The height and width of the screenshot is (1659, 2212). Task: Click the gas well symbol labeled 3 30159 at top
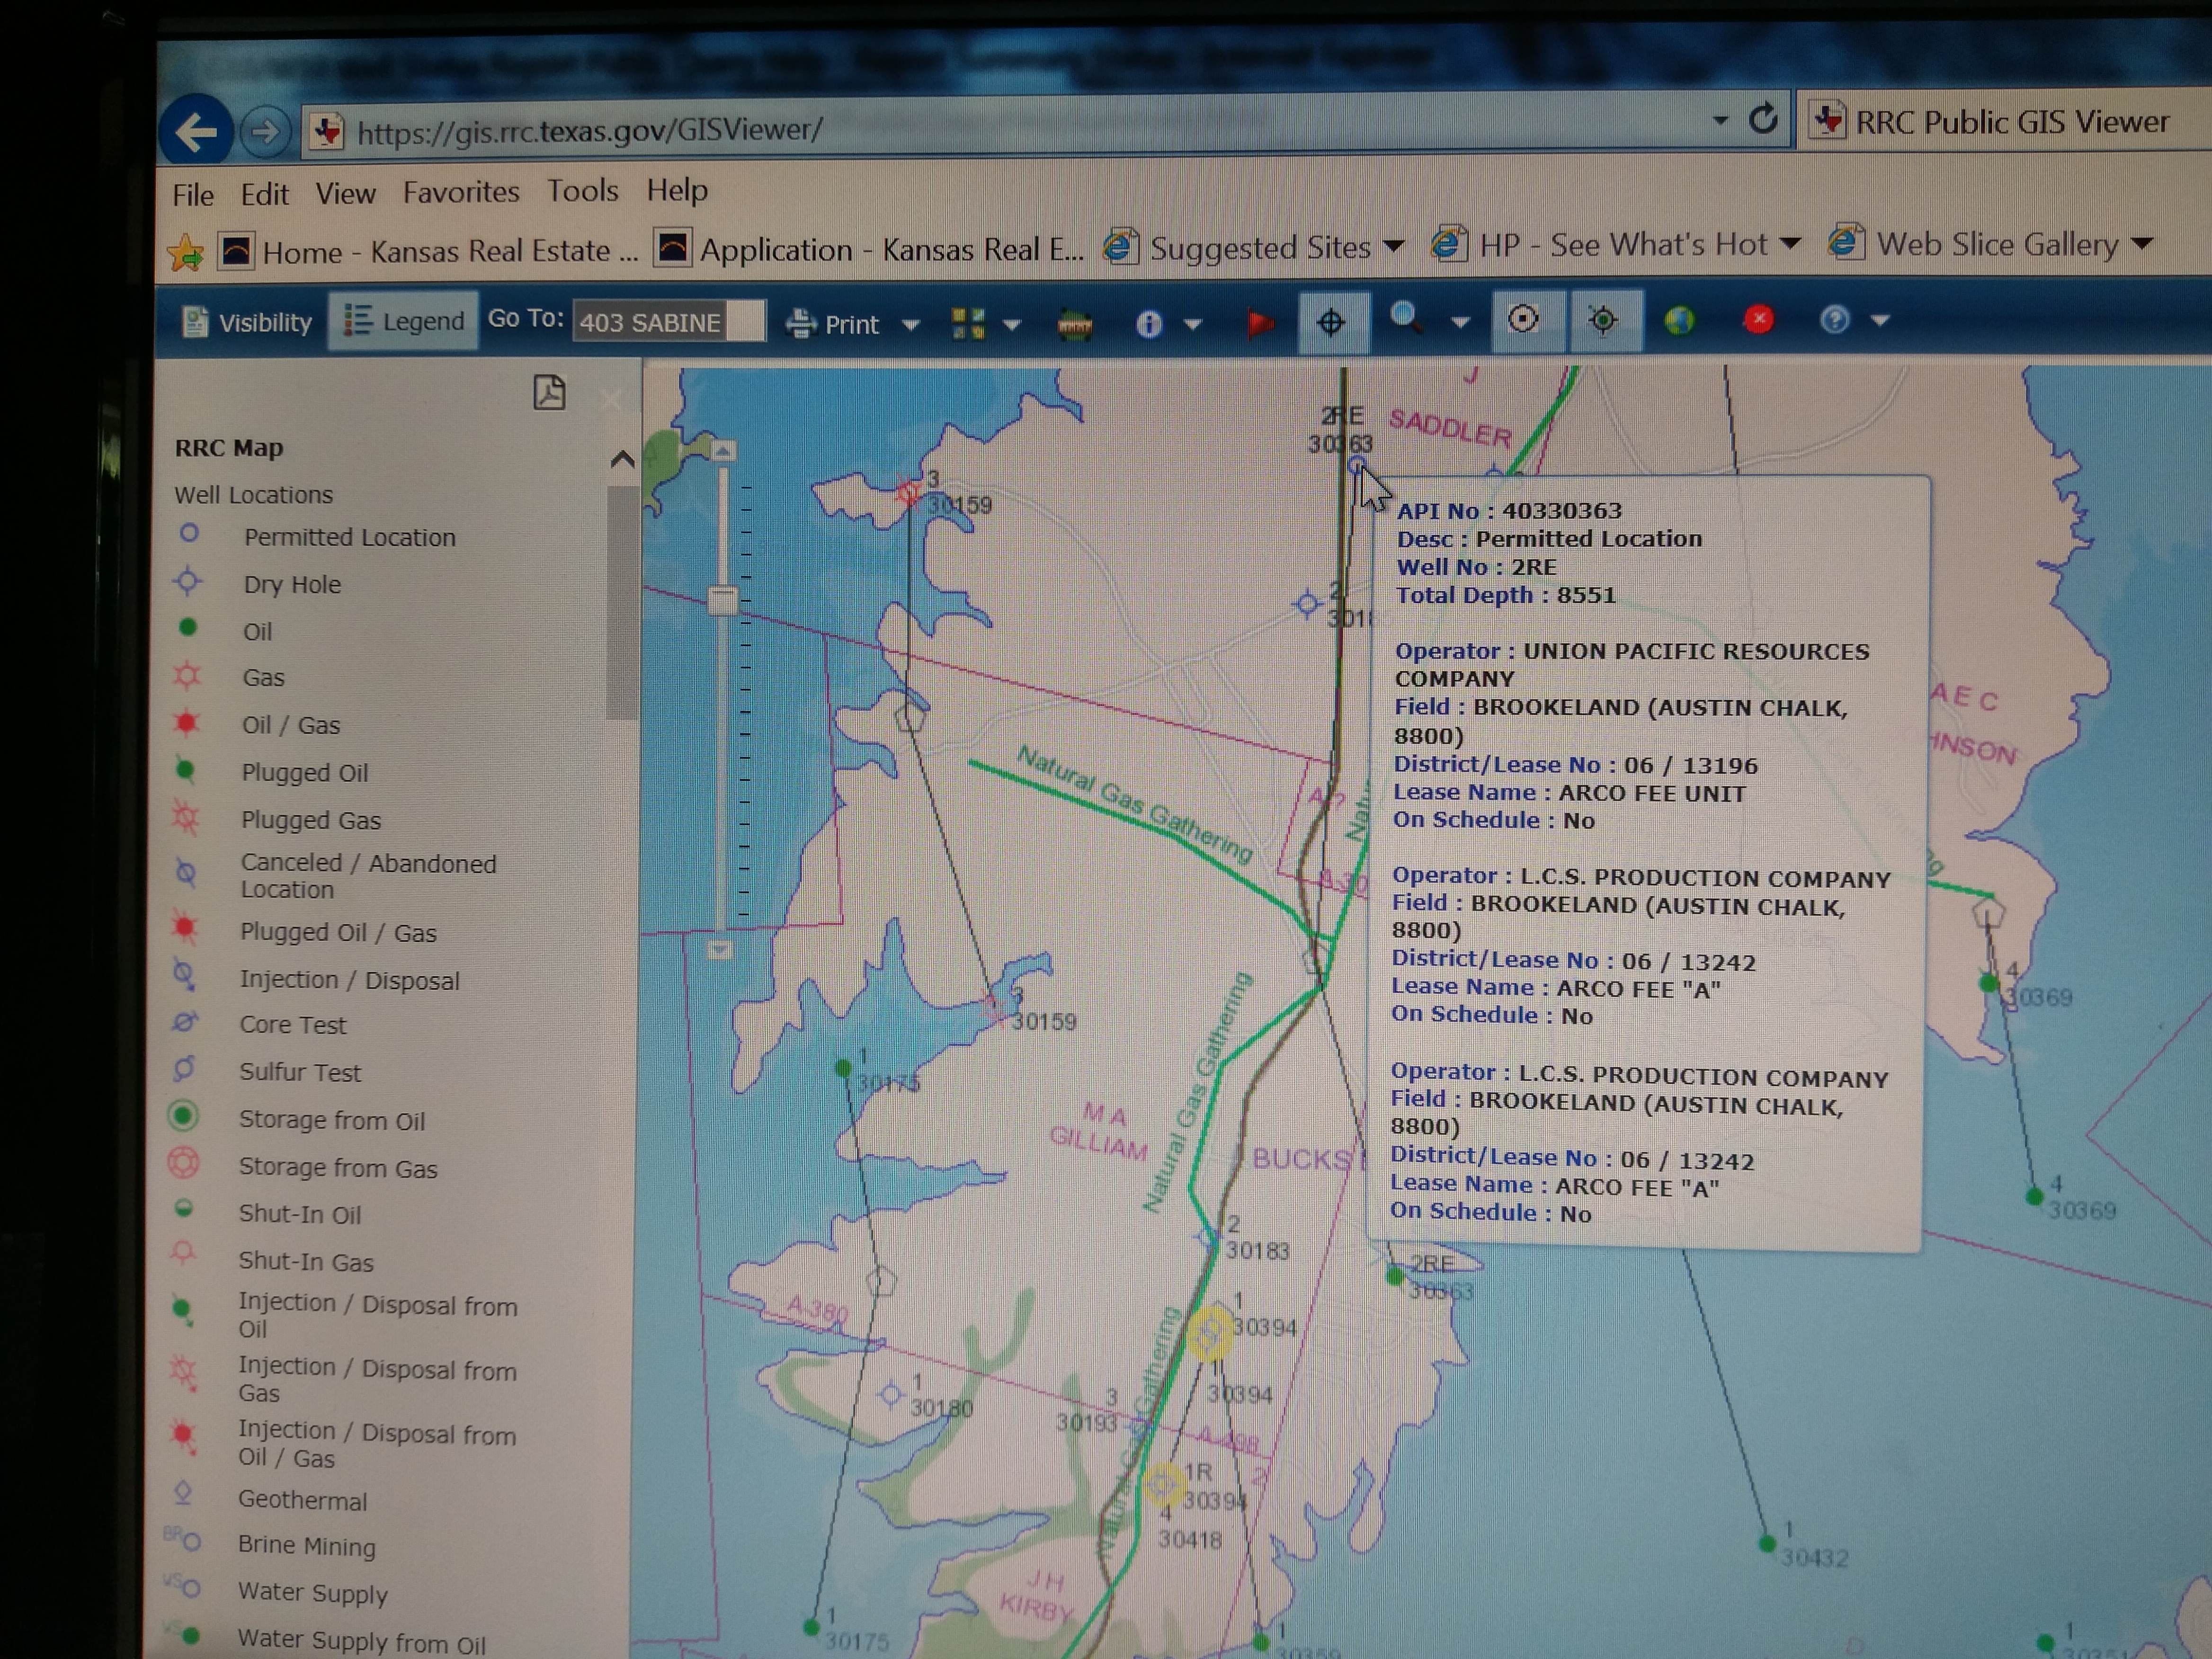pyautogui.click(x=909, y=492)
